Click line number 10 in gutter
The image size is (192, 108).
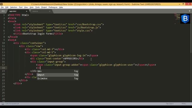coord(3,43)
